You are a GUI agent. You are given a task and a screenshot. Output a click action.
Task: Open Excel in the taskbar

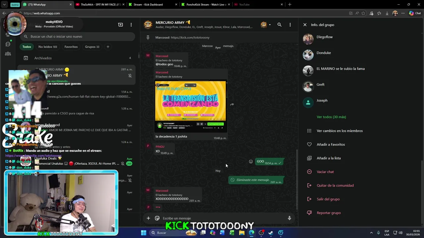point(232,233)
